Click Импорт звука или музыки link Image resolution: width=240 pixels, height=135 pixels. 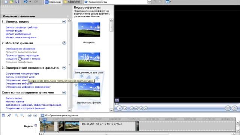point(21,37)
